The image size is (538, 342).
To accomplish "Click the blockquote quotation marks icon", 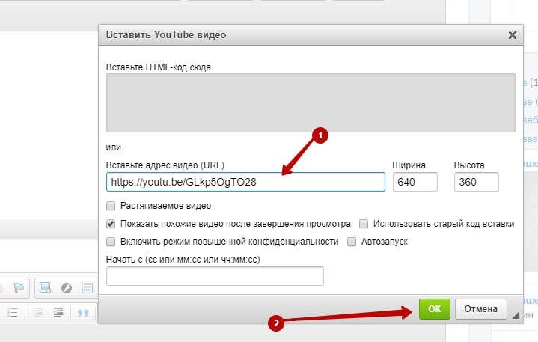I will coord(83,313).
